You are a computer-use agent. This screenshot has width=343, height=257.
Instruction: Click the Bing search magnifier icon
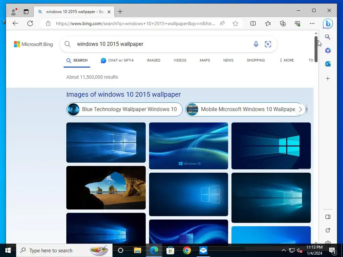click(x=68, y=44)
